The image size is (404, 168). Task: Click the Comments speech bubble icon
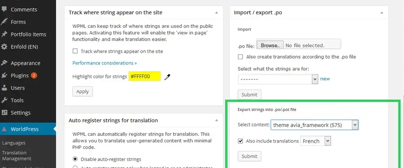(4, 9)
